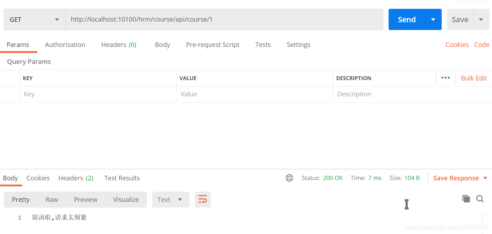492x234 pixels.
Task: Copy the response to clipboard
Action: point(466,199)
